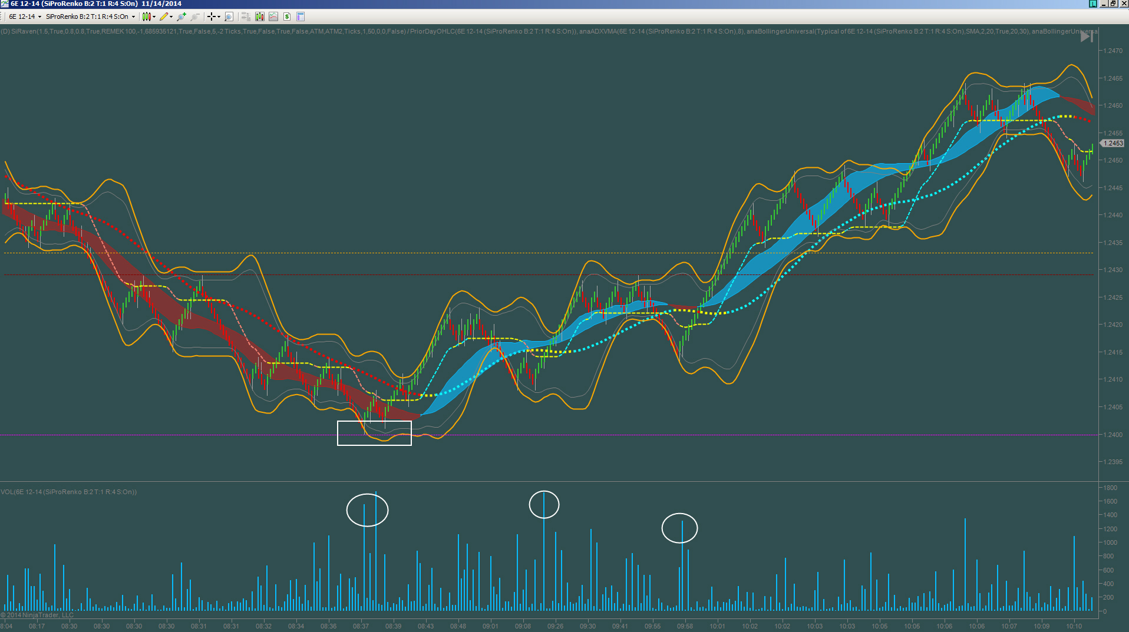Click the 09:26 time axis label
Screen dimensions: 1129x632
pyautogui.click(x=555, y=626)
